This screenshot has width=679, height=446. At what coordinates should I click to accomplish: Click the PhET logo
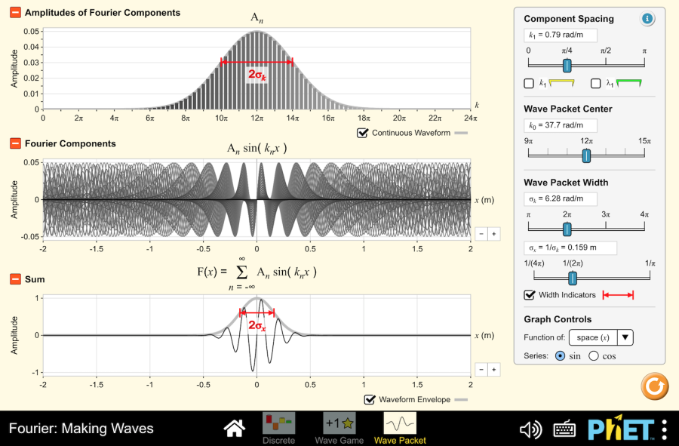(622, 429)
